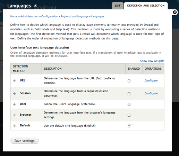The height and width of the screenshot is (156, 179).
Task: Click the plus shortcut icon beside Languages title
Action: (36, 6)
